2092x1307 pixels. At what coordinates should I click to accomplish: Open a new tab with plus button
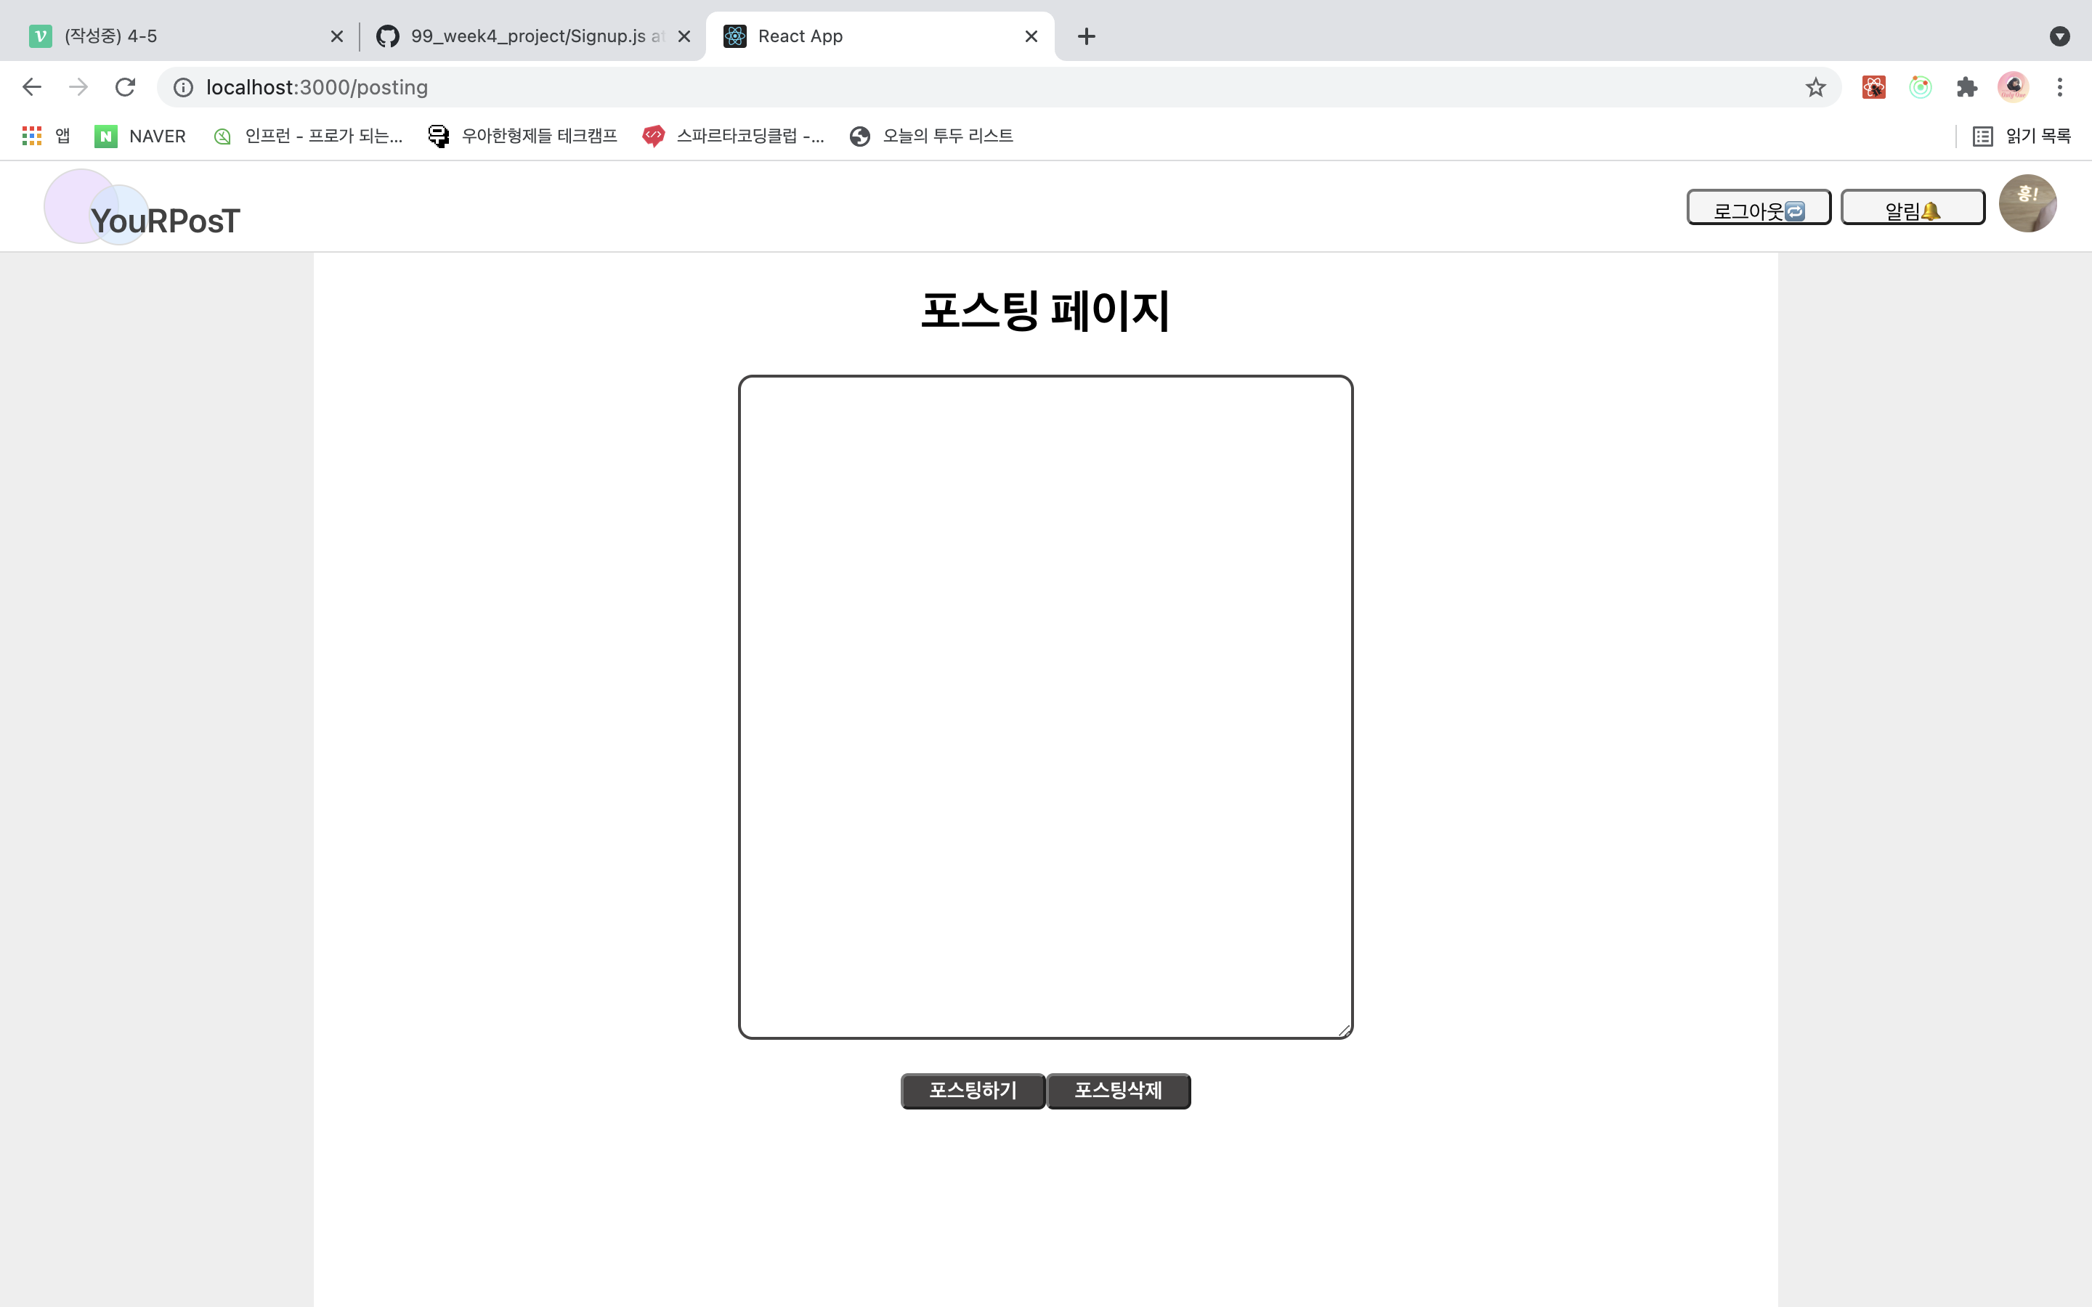click(1087, 36)
